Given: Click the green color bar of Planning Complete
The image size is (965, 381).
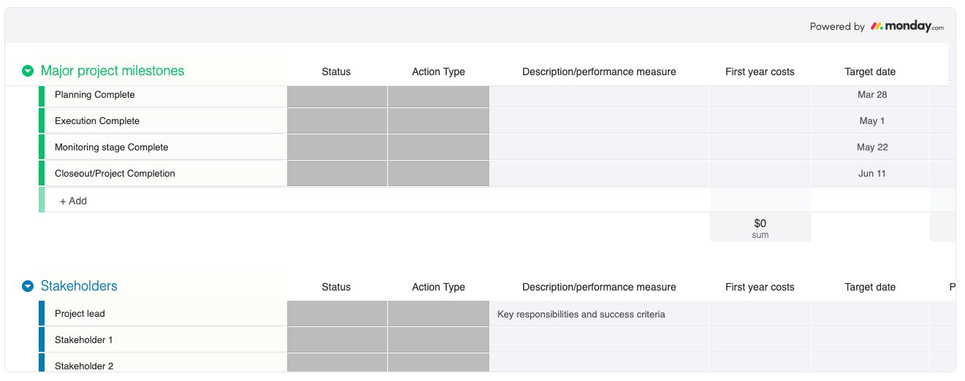Looking at the screenshot, I should pos(42,95).
